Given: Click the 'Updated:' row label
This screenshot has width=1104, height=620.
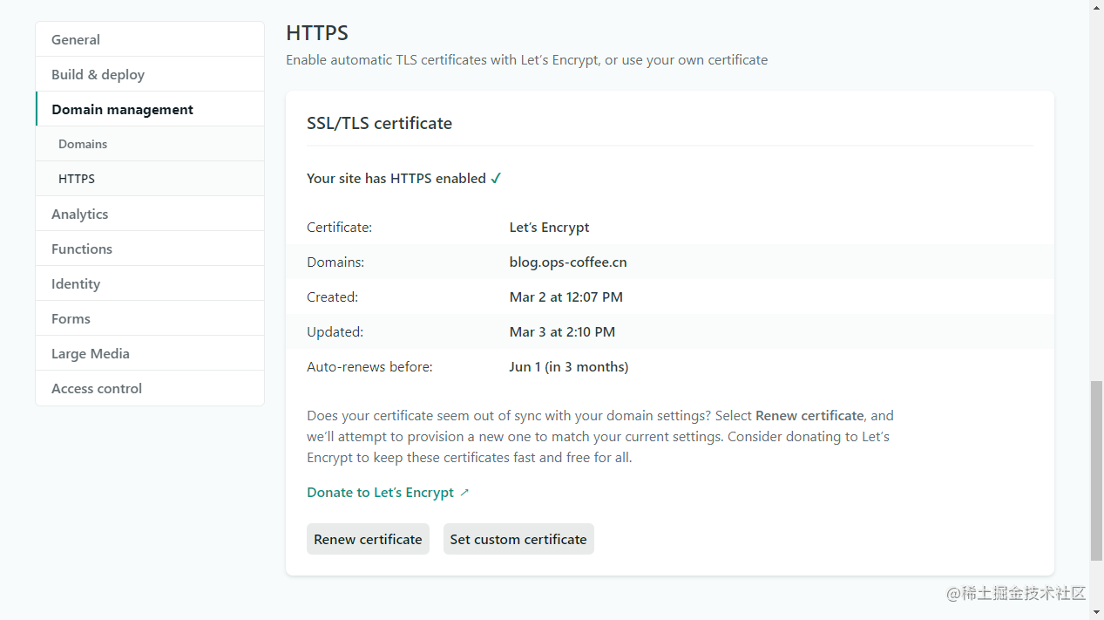Looking at the screenshot, I should 335,331.
